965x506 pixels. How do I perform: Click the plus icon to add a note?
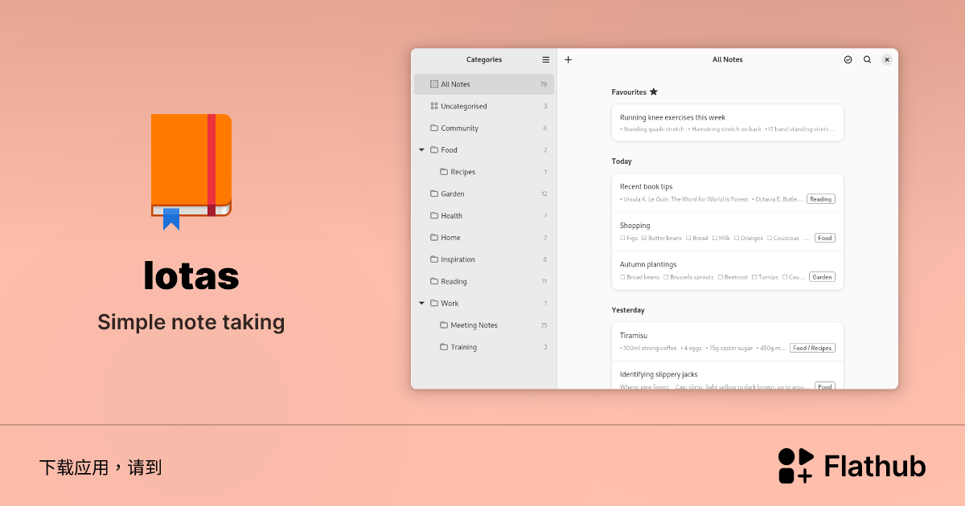(569, 59)
